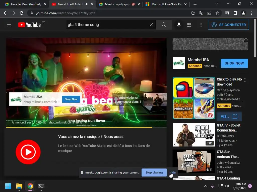Viewport: 257px width, 192px height.
Task: Click the Mamba logo in the sidebar ad
Action: click(179, 63)
